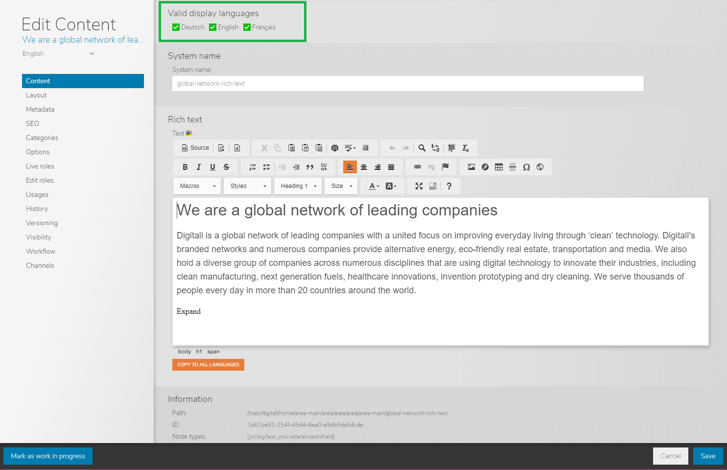
Task: Open the Metadata section
Action: [40, 110]
